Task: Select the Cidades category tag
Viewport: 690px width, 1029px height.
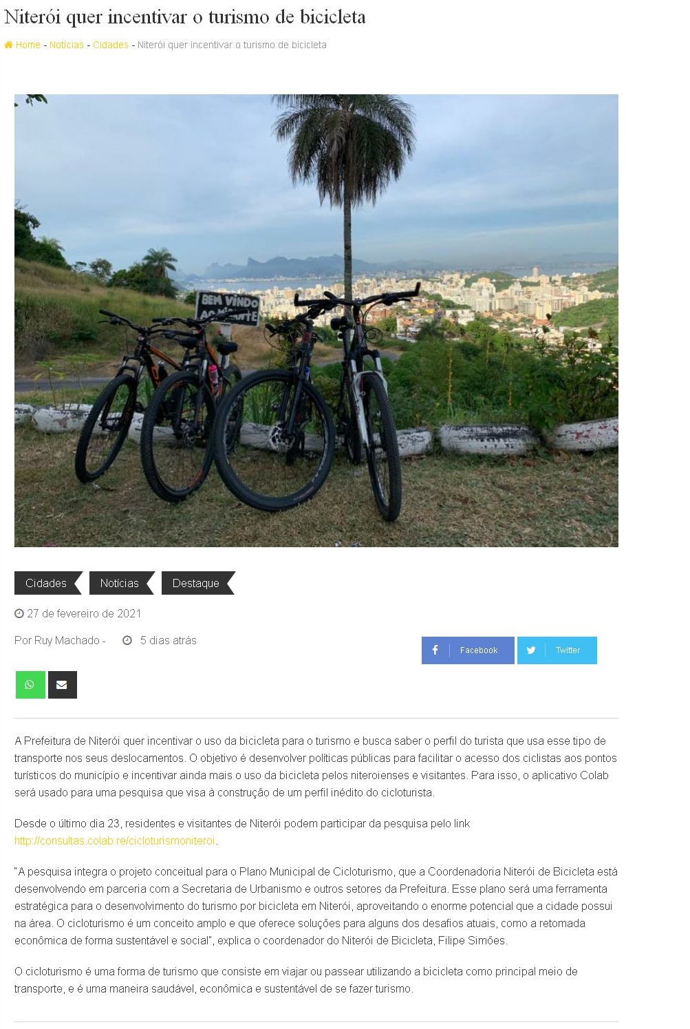Action: [x=48, y=583]
